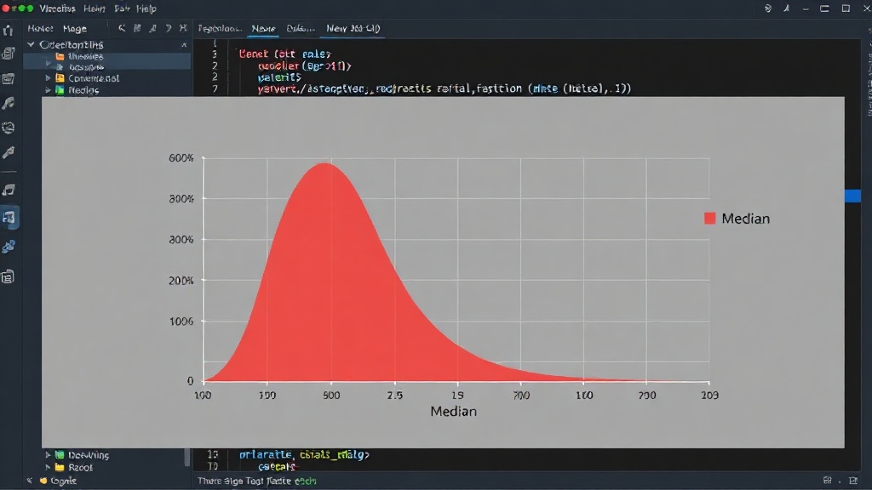Open the music-note sidebar icon

pyautogui.click(x=9, y=190)
